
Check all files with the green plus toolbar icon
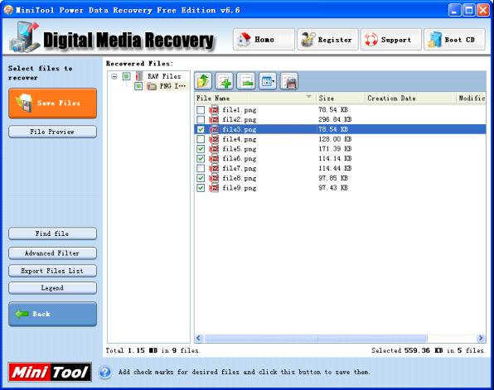click(x=225, y=81)
